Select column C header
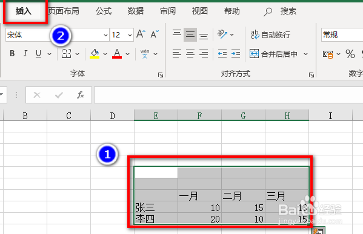The height and width of the screenshot is (234, 363). pos(68,115)
